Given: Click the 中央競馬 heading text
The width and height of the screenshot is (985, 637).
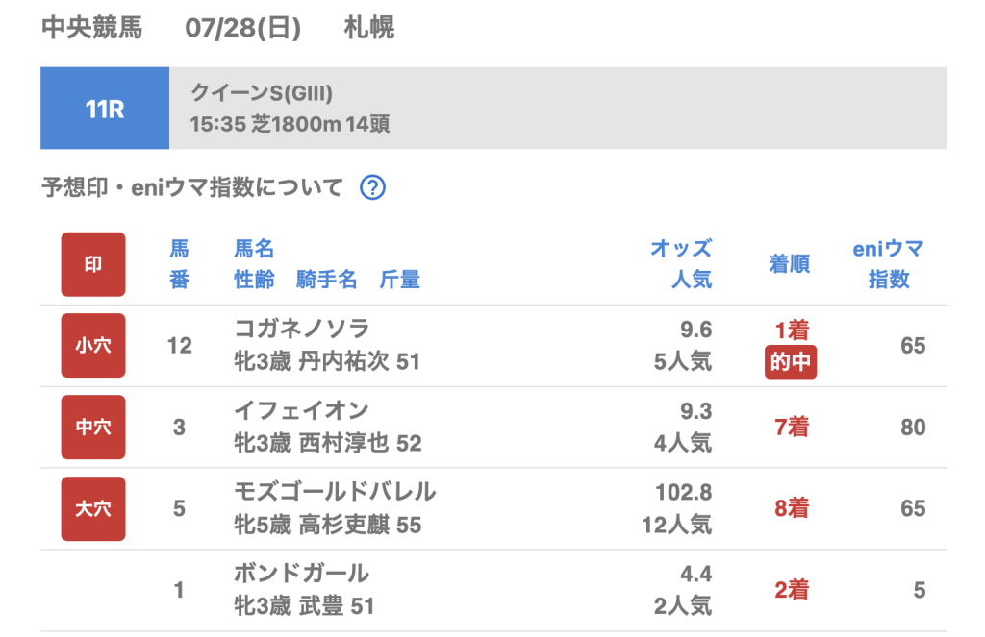Looking at the screenshot, I should [92, 29].
